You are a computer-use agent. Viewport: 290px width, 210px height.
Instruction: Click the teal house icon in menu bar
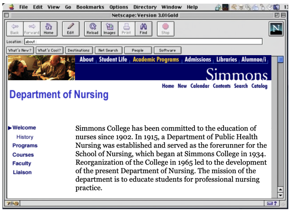point(218,7)
